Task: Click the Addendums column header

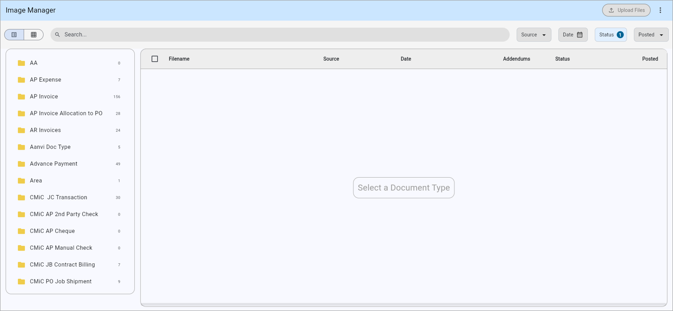Action: [x=517, y=59]
